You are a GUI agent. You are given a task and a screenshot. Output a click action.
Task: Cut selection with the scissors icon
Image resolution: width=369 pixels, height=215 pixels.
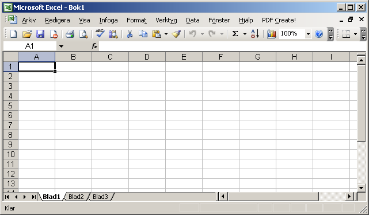tap(130, 34)
